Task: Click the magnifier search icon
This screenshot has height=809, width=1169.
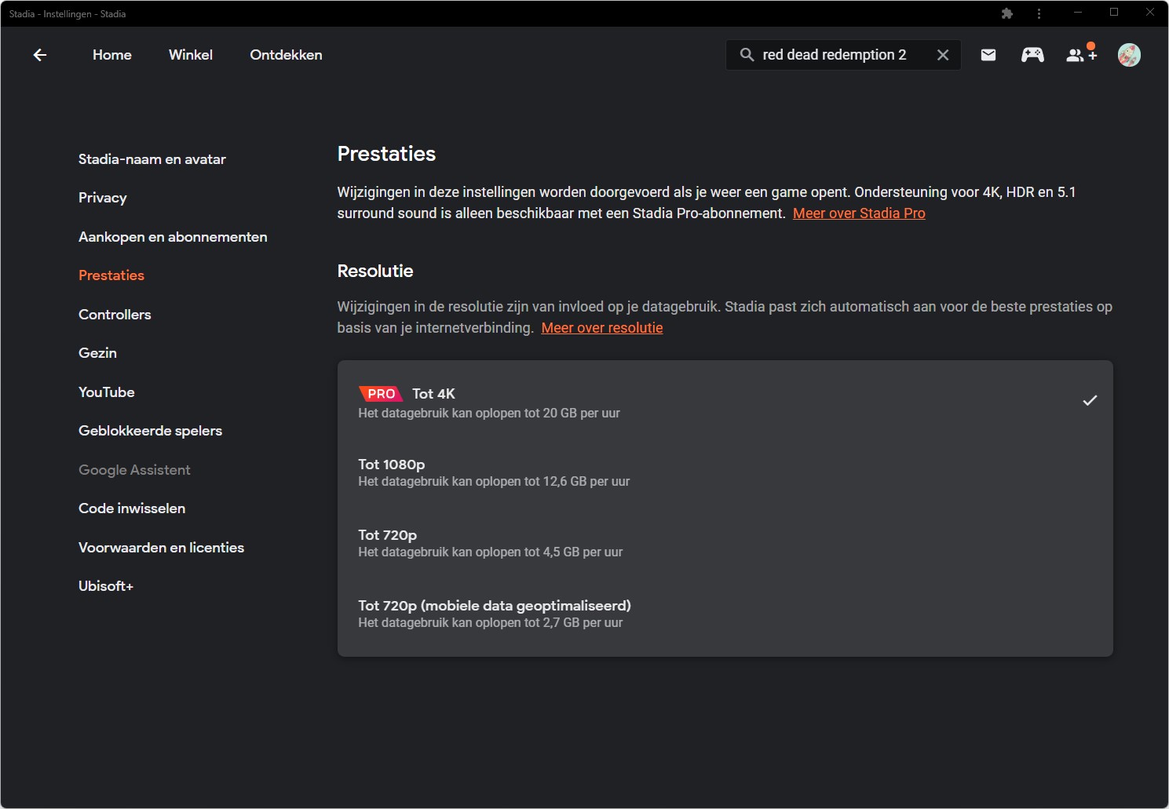Action: pyautogui.click(x=747, y=55)
